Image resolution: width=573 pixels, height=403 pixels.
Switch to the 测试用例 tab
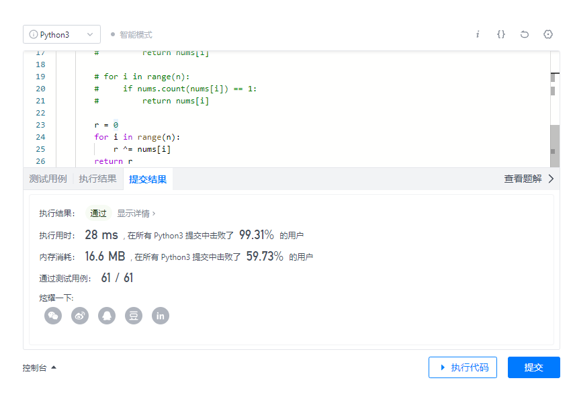[x=48, y=179]
